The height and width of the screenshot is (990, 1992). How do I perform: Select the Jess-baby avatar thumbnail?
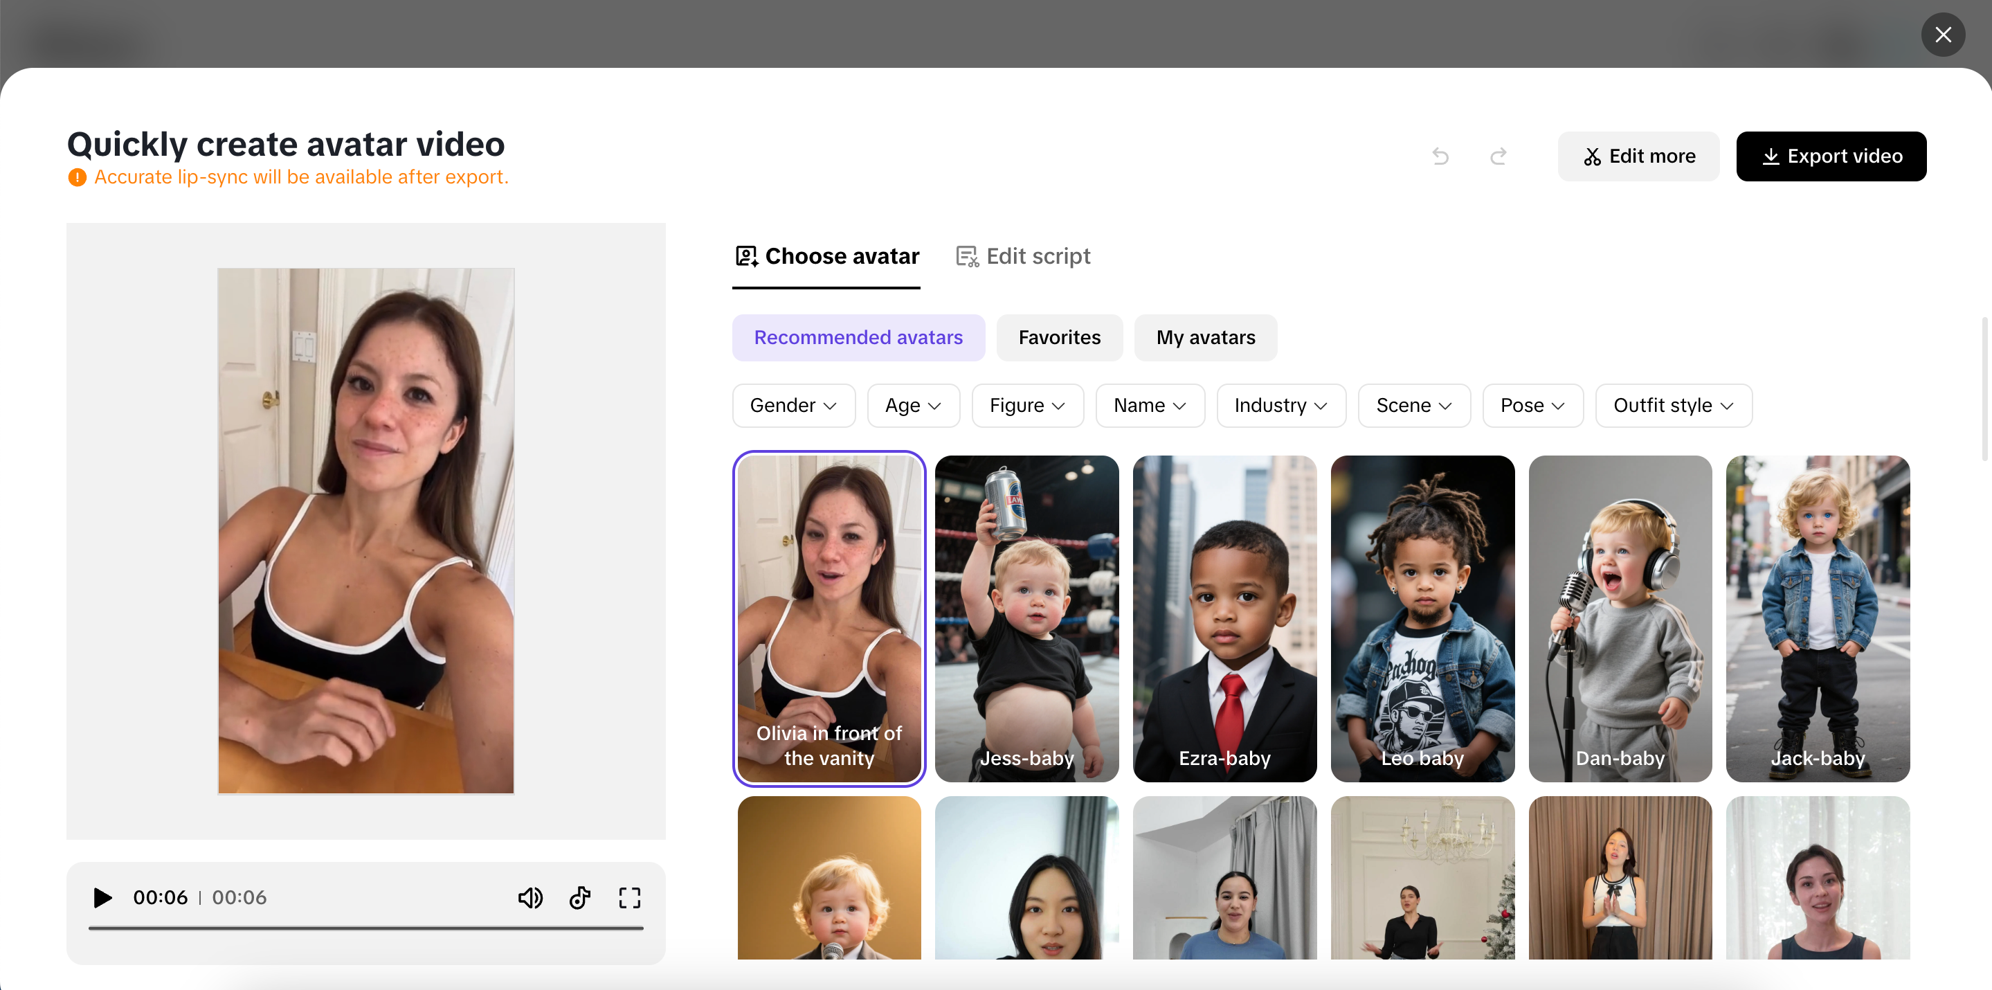tap(1026, 619)
